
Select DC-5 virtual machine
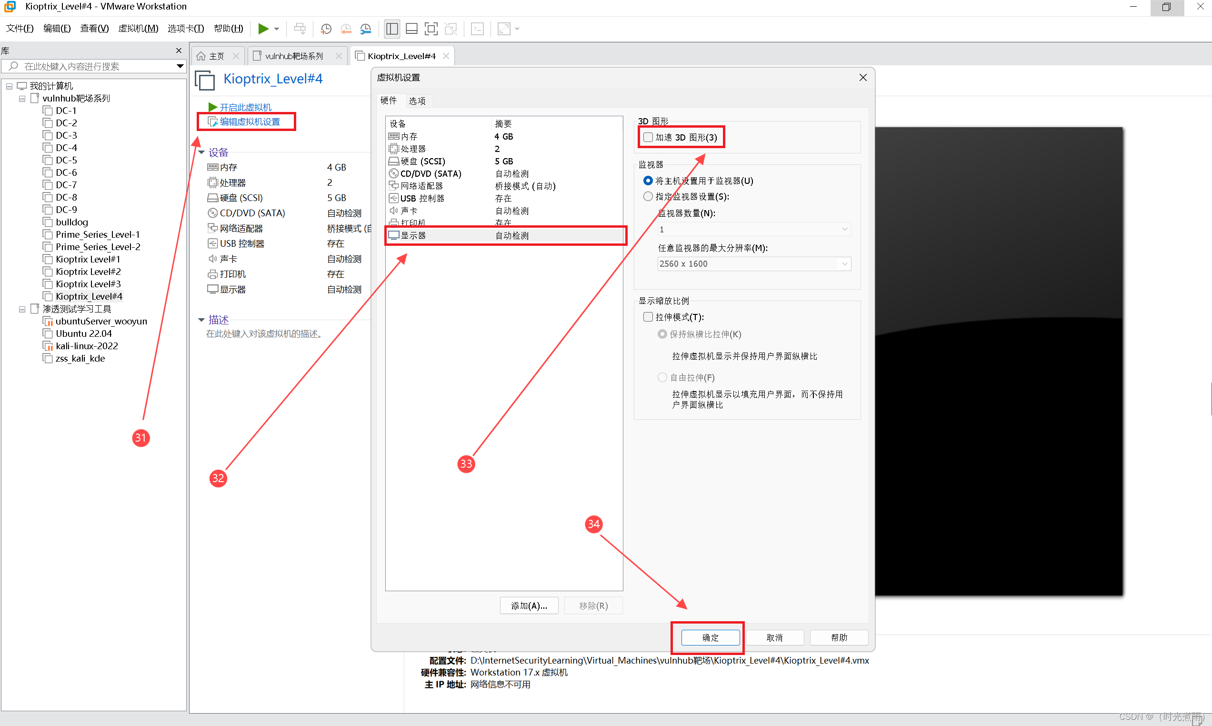(66, 160)
